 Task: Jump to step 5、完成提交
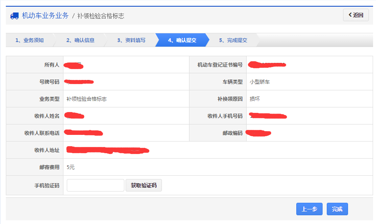pyautogui.click(x=233, y=40)
